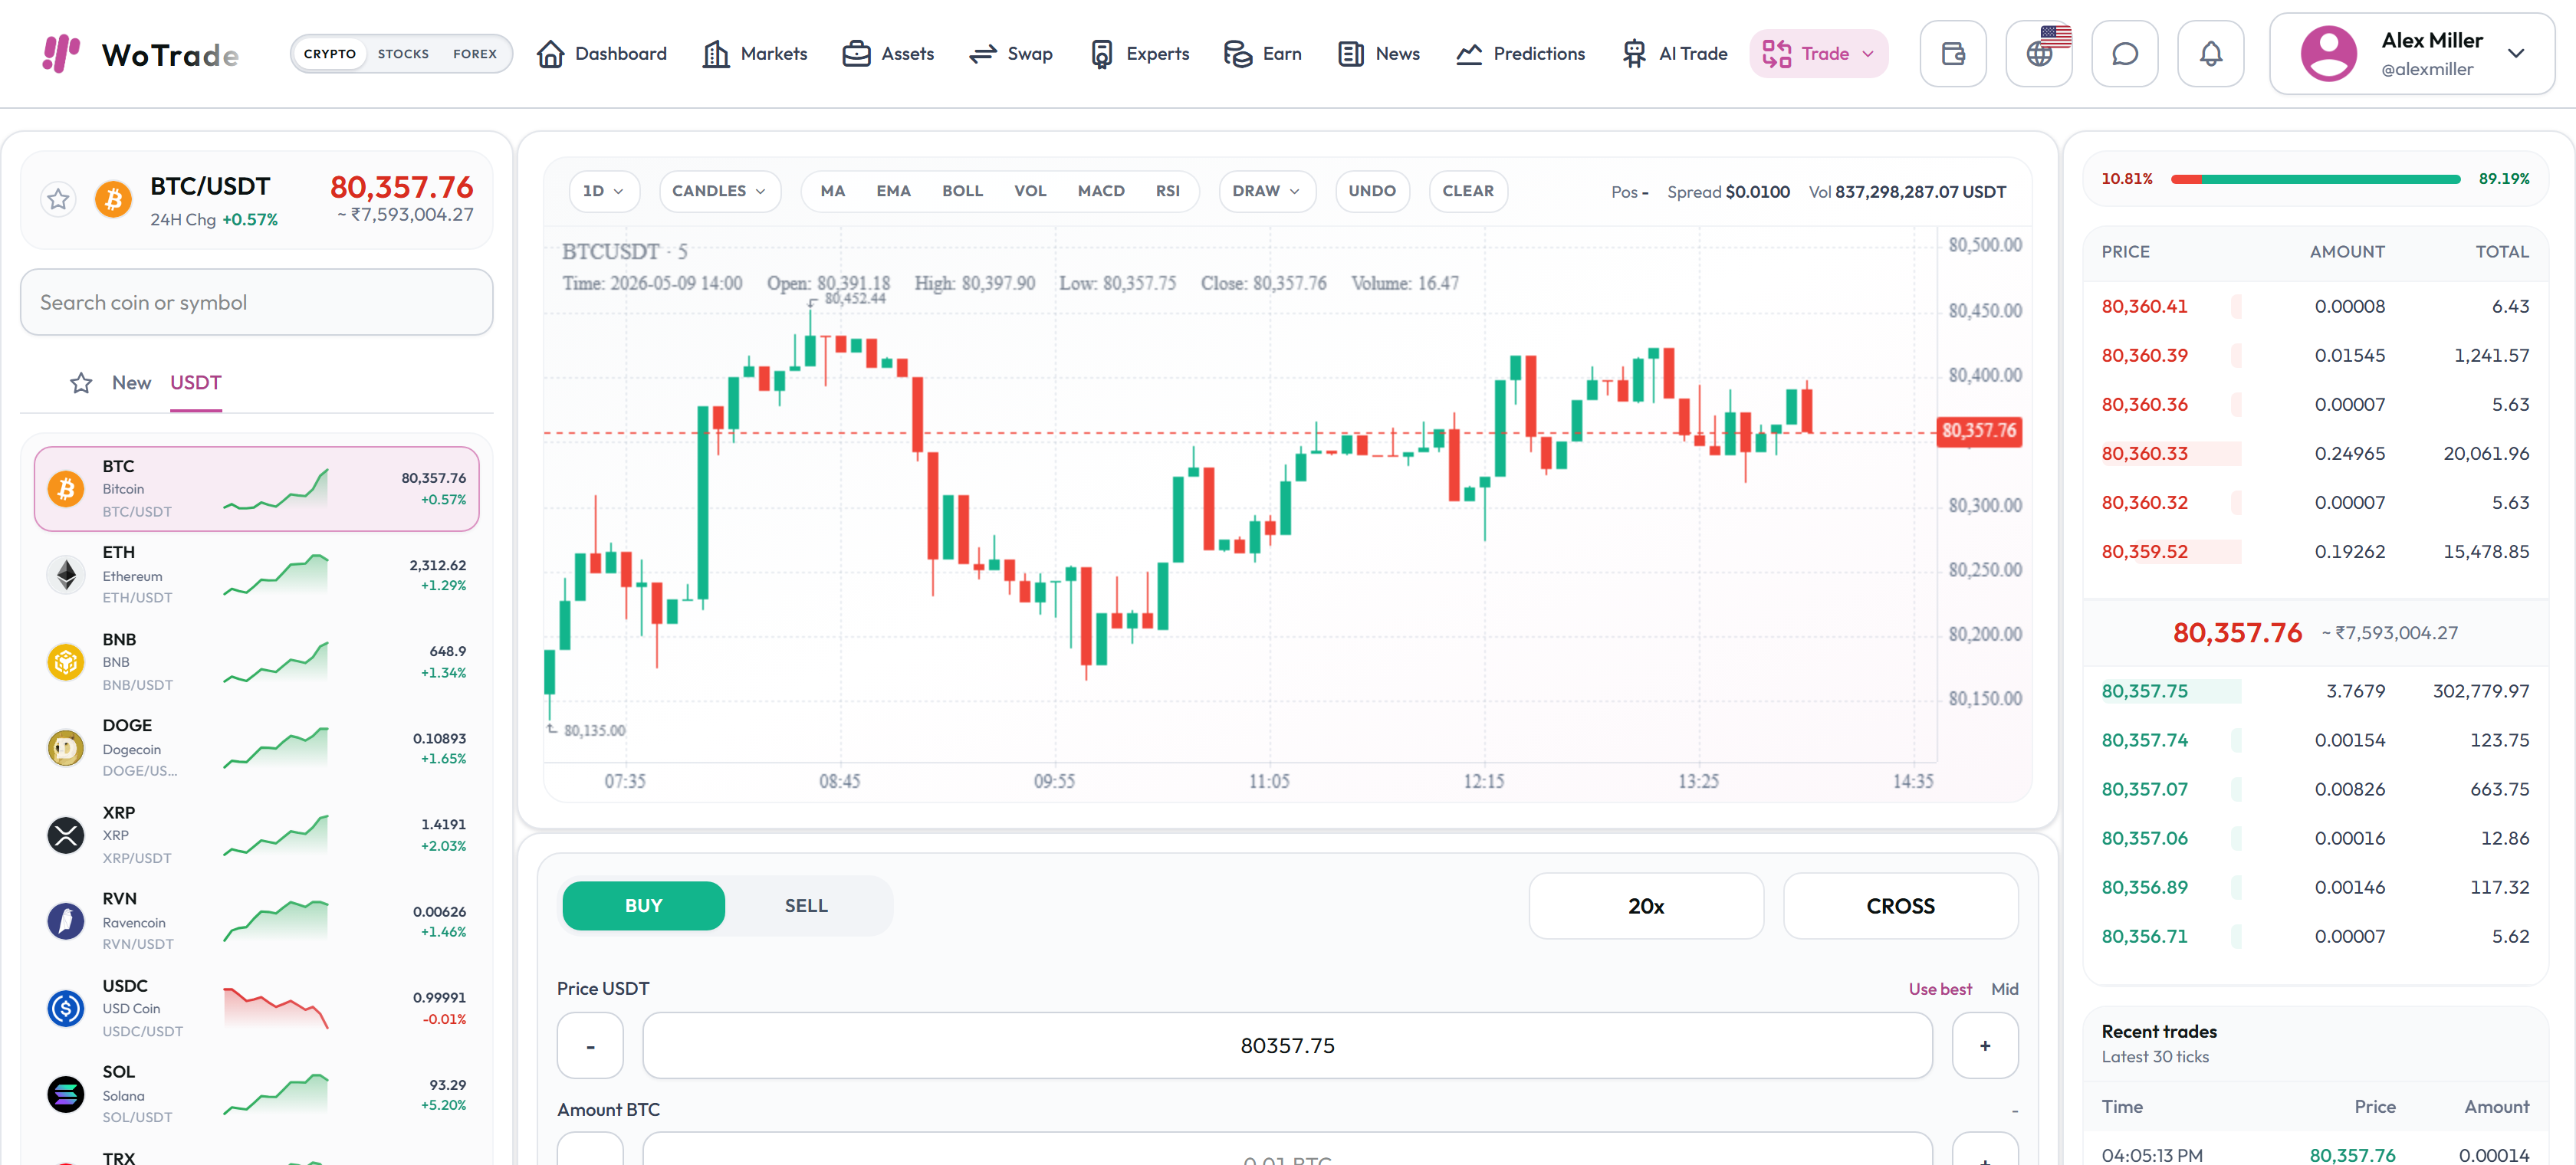Toggle the MA indicator
This screenshot has height=1165, width=2576.
pyautogui.click(x=833, y=191)
